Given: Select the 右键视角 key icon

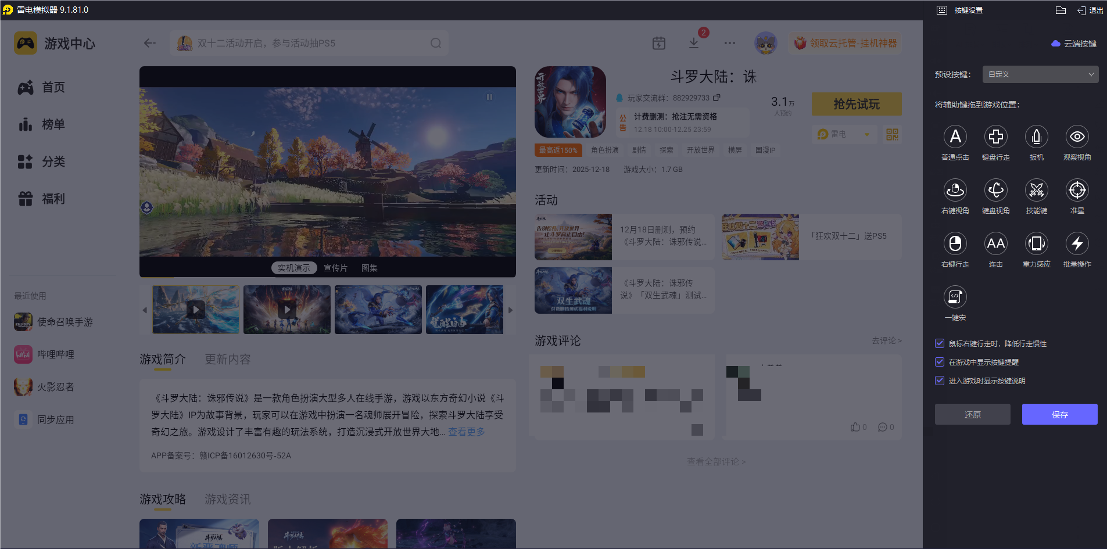Looking at the screenshot, I should point(955,190).
